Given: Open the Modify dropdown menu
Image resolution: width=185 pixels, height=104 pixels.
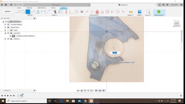Looking at the screenshot, I should tap(55, 15).
